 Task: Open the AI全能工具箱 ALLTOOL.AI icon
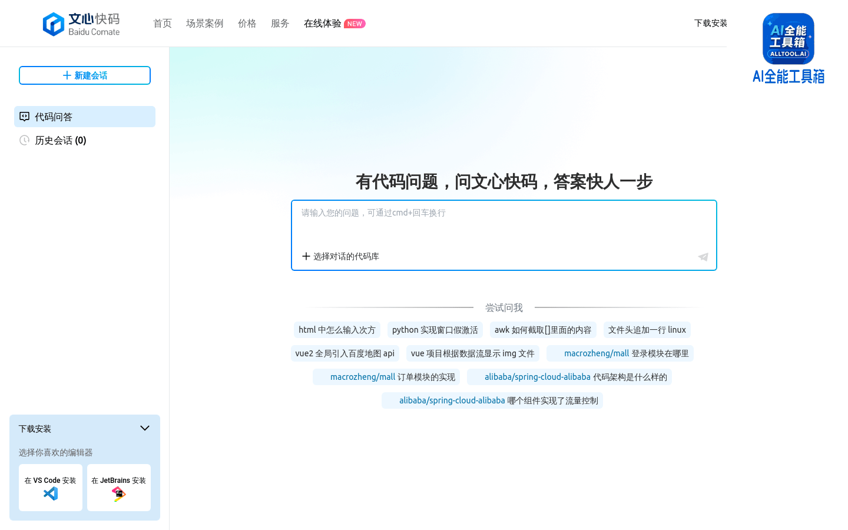(788, 39)
